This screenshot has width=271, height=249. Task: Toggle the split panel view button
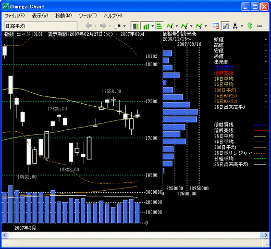click(135, 26)
